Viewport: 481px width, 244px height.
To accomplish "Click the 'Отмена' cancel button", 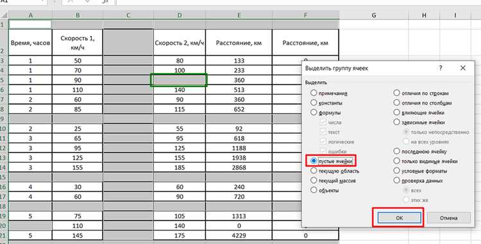I will 448,218.
